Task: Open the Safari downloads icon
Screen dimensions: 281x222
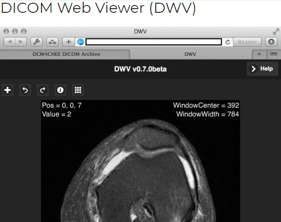Action: (271, 42)
